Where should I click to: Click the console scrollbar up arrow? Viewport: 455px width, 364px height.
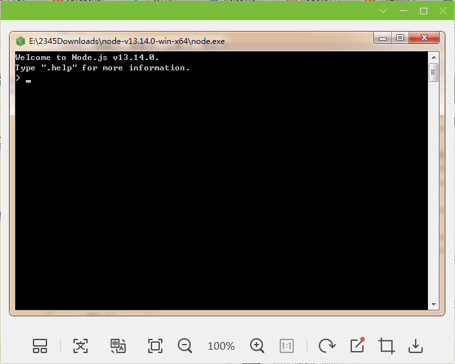tap(434, 57)
